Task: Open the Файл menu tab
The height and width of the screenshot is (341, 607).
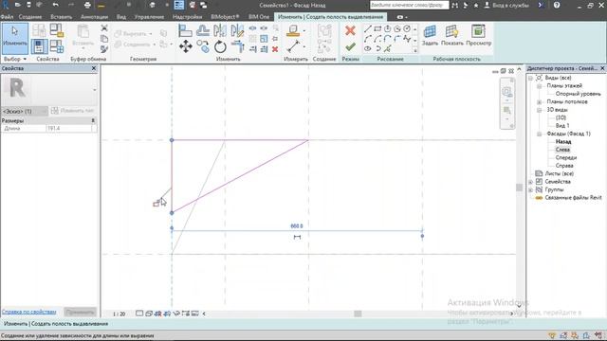Action: click(7, 17)
